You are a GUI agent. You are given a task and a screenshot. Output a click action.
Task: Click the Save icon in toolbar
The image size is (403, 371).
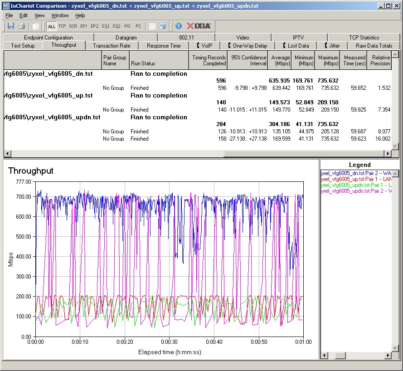coord(11,26)
